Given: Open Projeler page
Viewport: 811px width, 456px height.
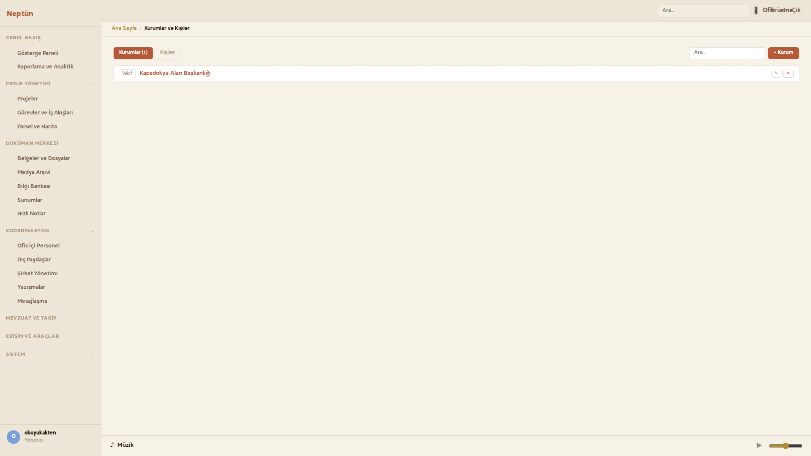Looking at the screenshot, I should click(x=27, y=99).
